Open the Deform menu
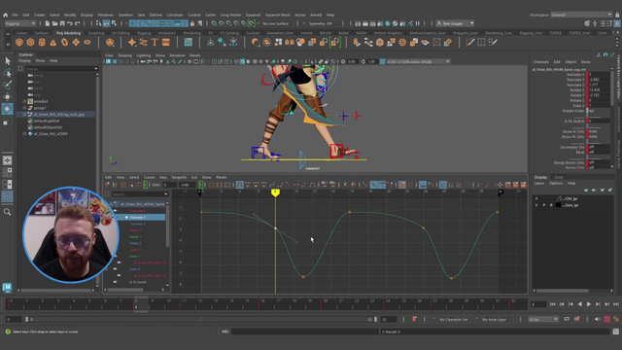The height and width of the screenshot is (350, 622). [x=155, y=16]
